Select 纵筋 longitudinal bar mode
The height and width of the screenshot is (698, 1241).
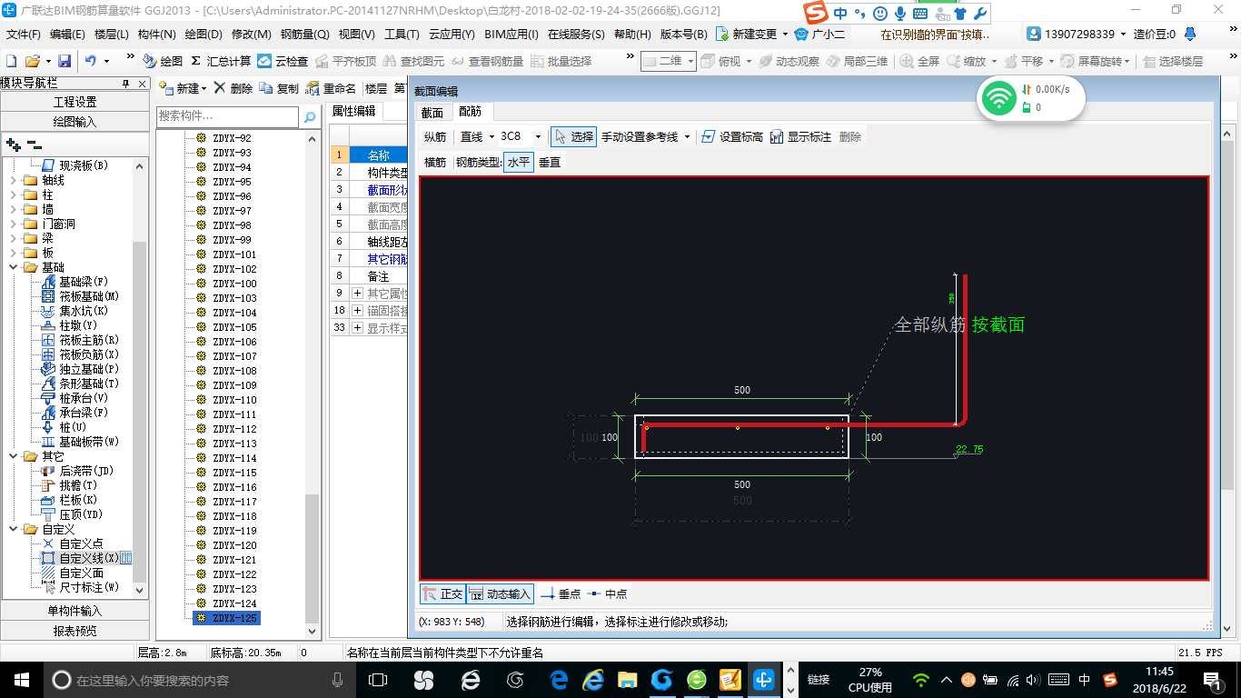[435, 136]
